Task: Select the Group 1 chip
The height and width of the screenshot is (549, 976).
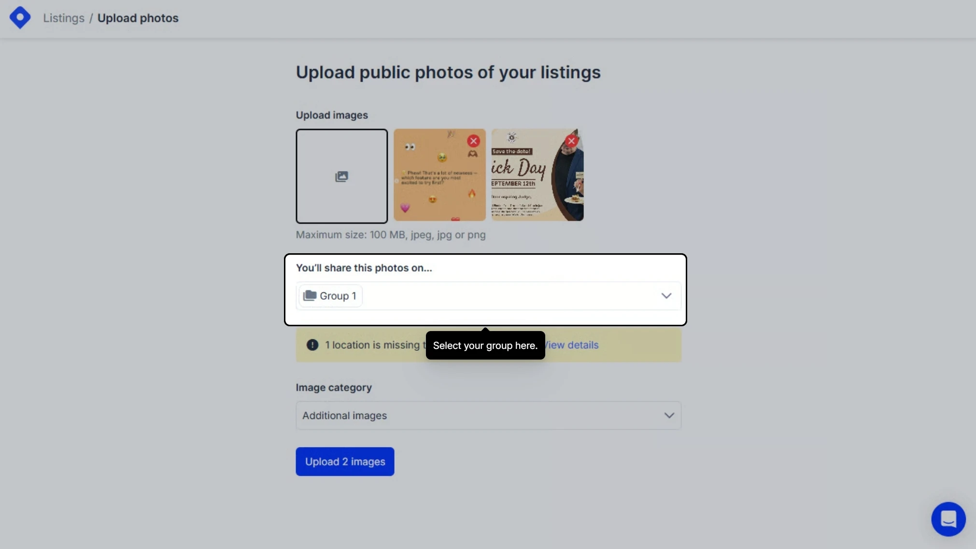Action: [x=330, y=296]
